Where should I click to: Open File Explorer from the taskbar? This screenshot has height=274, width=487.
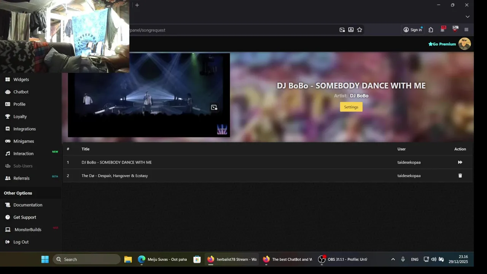pos(128,260)
